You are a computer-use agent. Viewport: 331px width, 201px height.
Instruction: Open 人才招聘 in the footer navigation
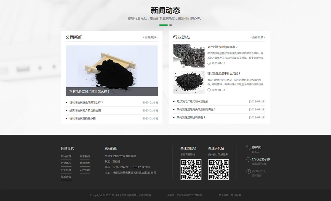85,170
